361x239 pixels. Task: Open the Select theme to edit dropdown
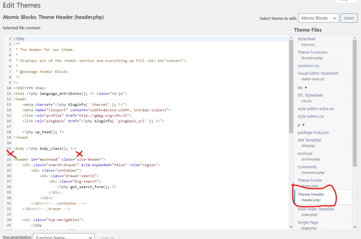318,18
